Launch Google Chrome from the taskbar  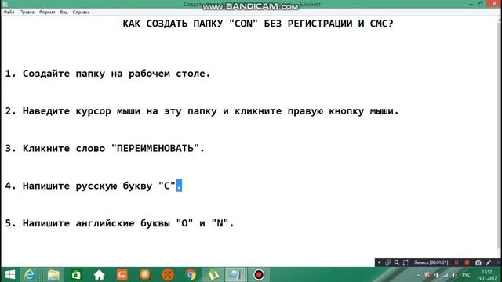pyautogui.click(x=191, y=275)
